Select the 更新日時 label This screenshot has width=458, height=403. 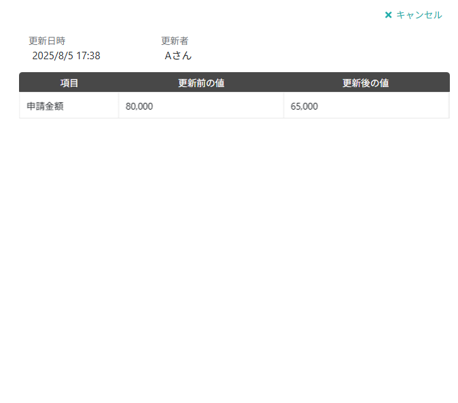click(x=47, y=41)
